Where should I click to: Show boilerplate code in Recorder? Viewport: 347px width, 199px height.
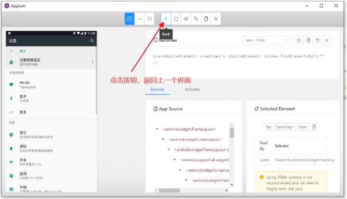(x=299, y=40)
